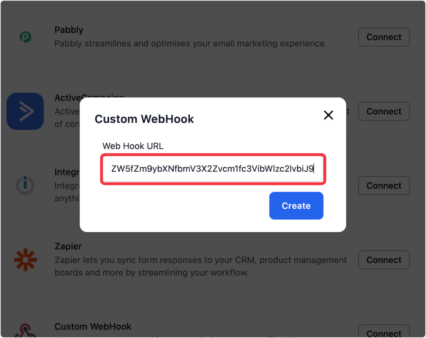Click Custom WebHook title in the list
This screenshot has width=426, height=338.
coord(93,326)
